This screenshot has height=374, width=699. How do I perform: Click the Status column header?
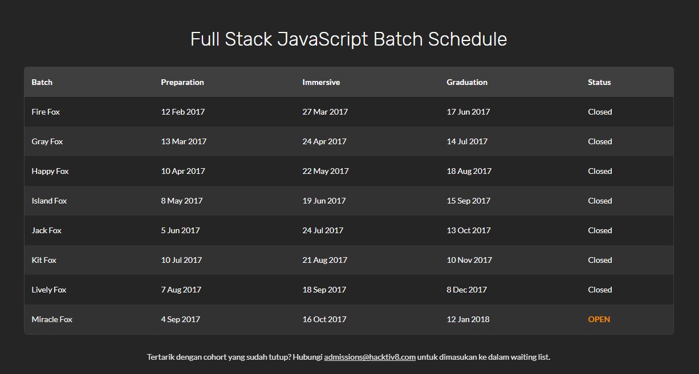599,82
